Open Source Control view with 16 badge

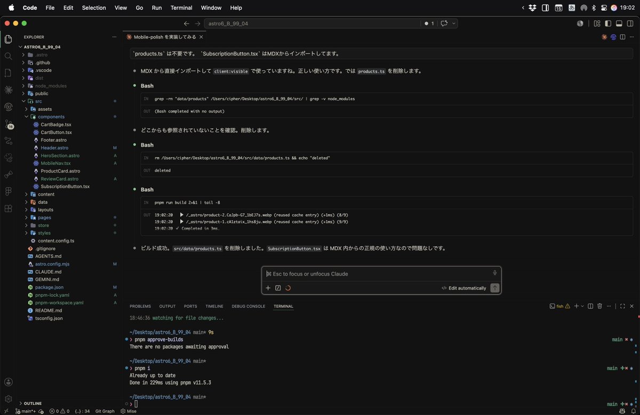click(8, 124)
